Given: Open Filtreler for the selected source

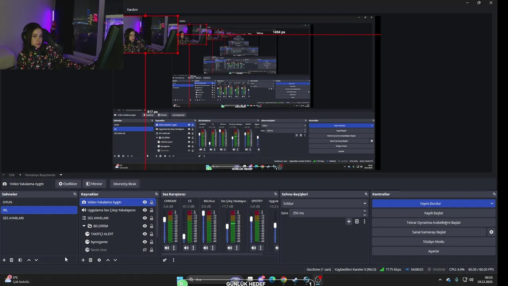Looking at the screenshot, I should (94, 184).
